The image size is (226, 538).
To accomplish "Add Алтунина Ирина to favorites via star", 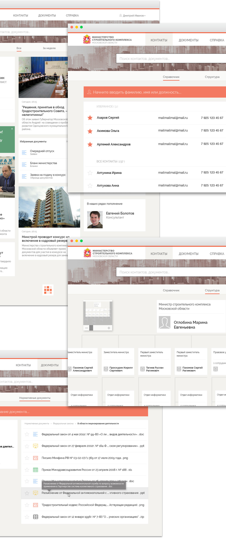I will pyautogui.click(x=90, y=173).
